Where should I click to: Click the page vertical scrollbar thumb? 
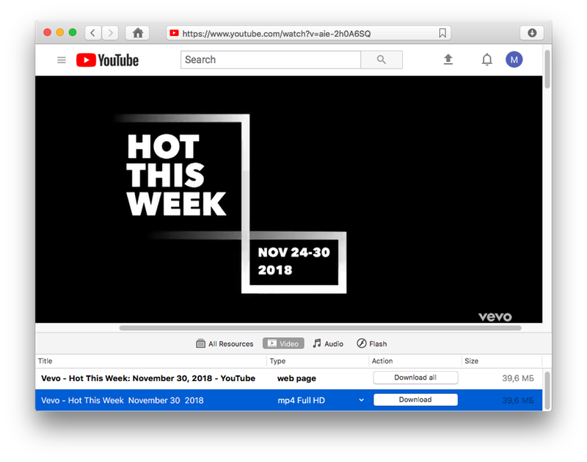point(547,69)
